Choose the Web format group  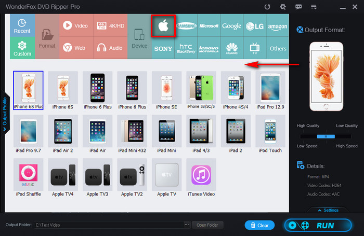pyautogui.click(x=76, y=48)
